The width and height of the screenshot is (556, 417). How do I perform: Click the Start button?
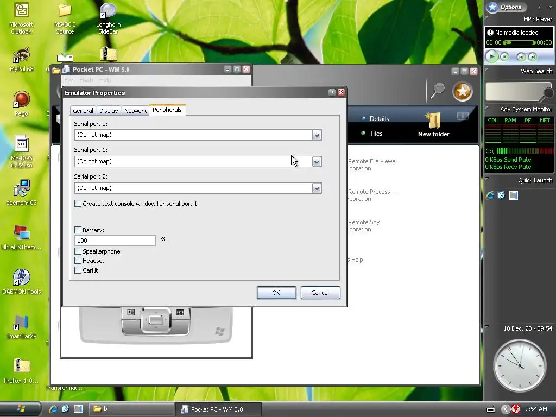21,408
